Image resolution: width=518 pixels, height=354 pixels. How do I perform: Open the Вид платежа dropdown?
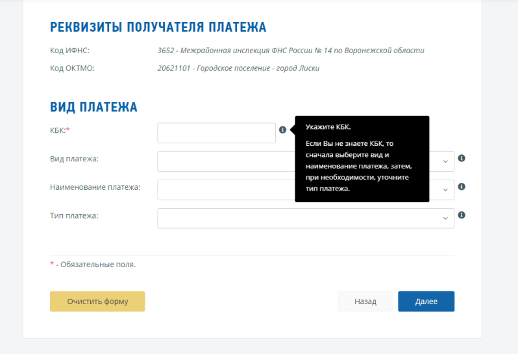tap(306, 161)
